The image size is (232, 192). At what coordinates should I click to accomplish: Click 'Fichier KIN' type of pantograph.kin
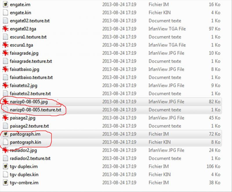pyautogui.click(x=160, y=142)
